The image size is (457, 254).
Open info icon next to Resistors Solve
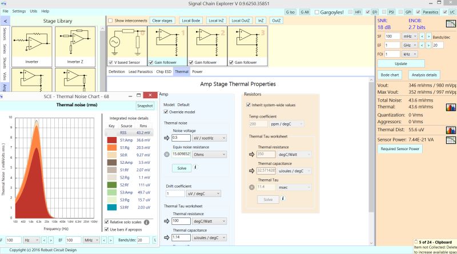pyautogui.click(x=283, y=199)
